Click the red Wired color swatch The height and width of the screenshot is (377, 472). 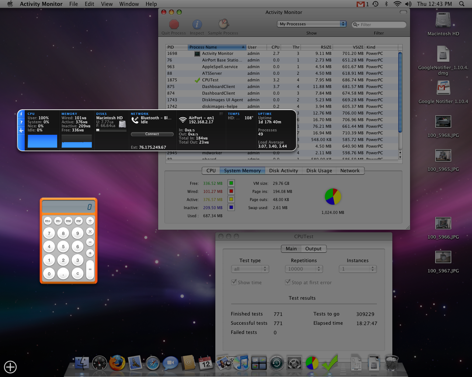pyautogui.click(x=231, y=191)
